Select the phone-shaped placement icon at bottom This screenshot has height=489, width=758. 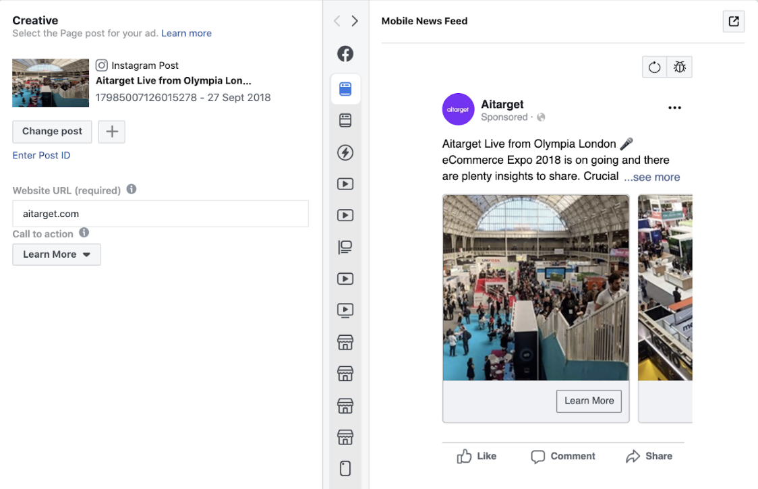coord(345,468)
